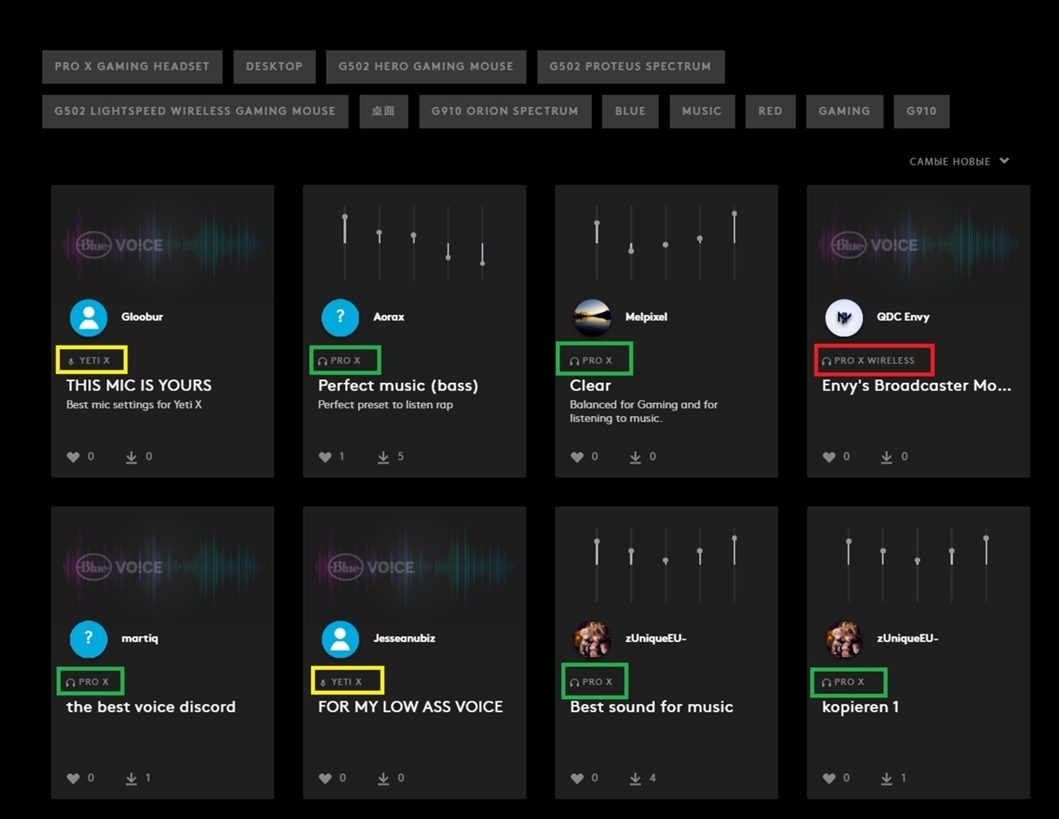
Task: Open the САМЫЕ НОВЫЕ sort dropdown
Action: coord(959,161)
